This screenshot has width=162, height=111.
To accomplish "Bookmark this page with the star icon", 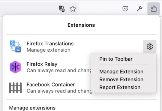I will click(x=73, y=9).
